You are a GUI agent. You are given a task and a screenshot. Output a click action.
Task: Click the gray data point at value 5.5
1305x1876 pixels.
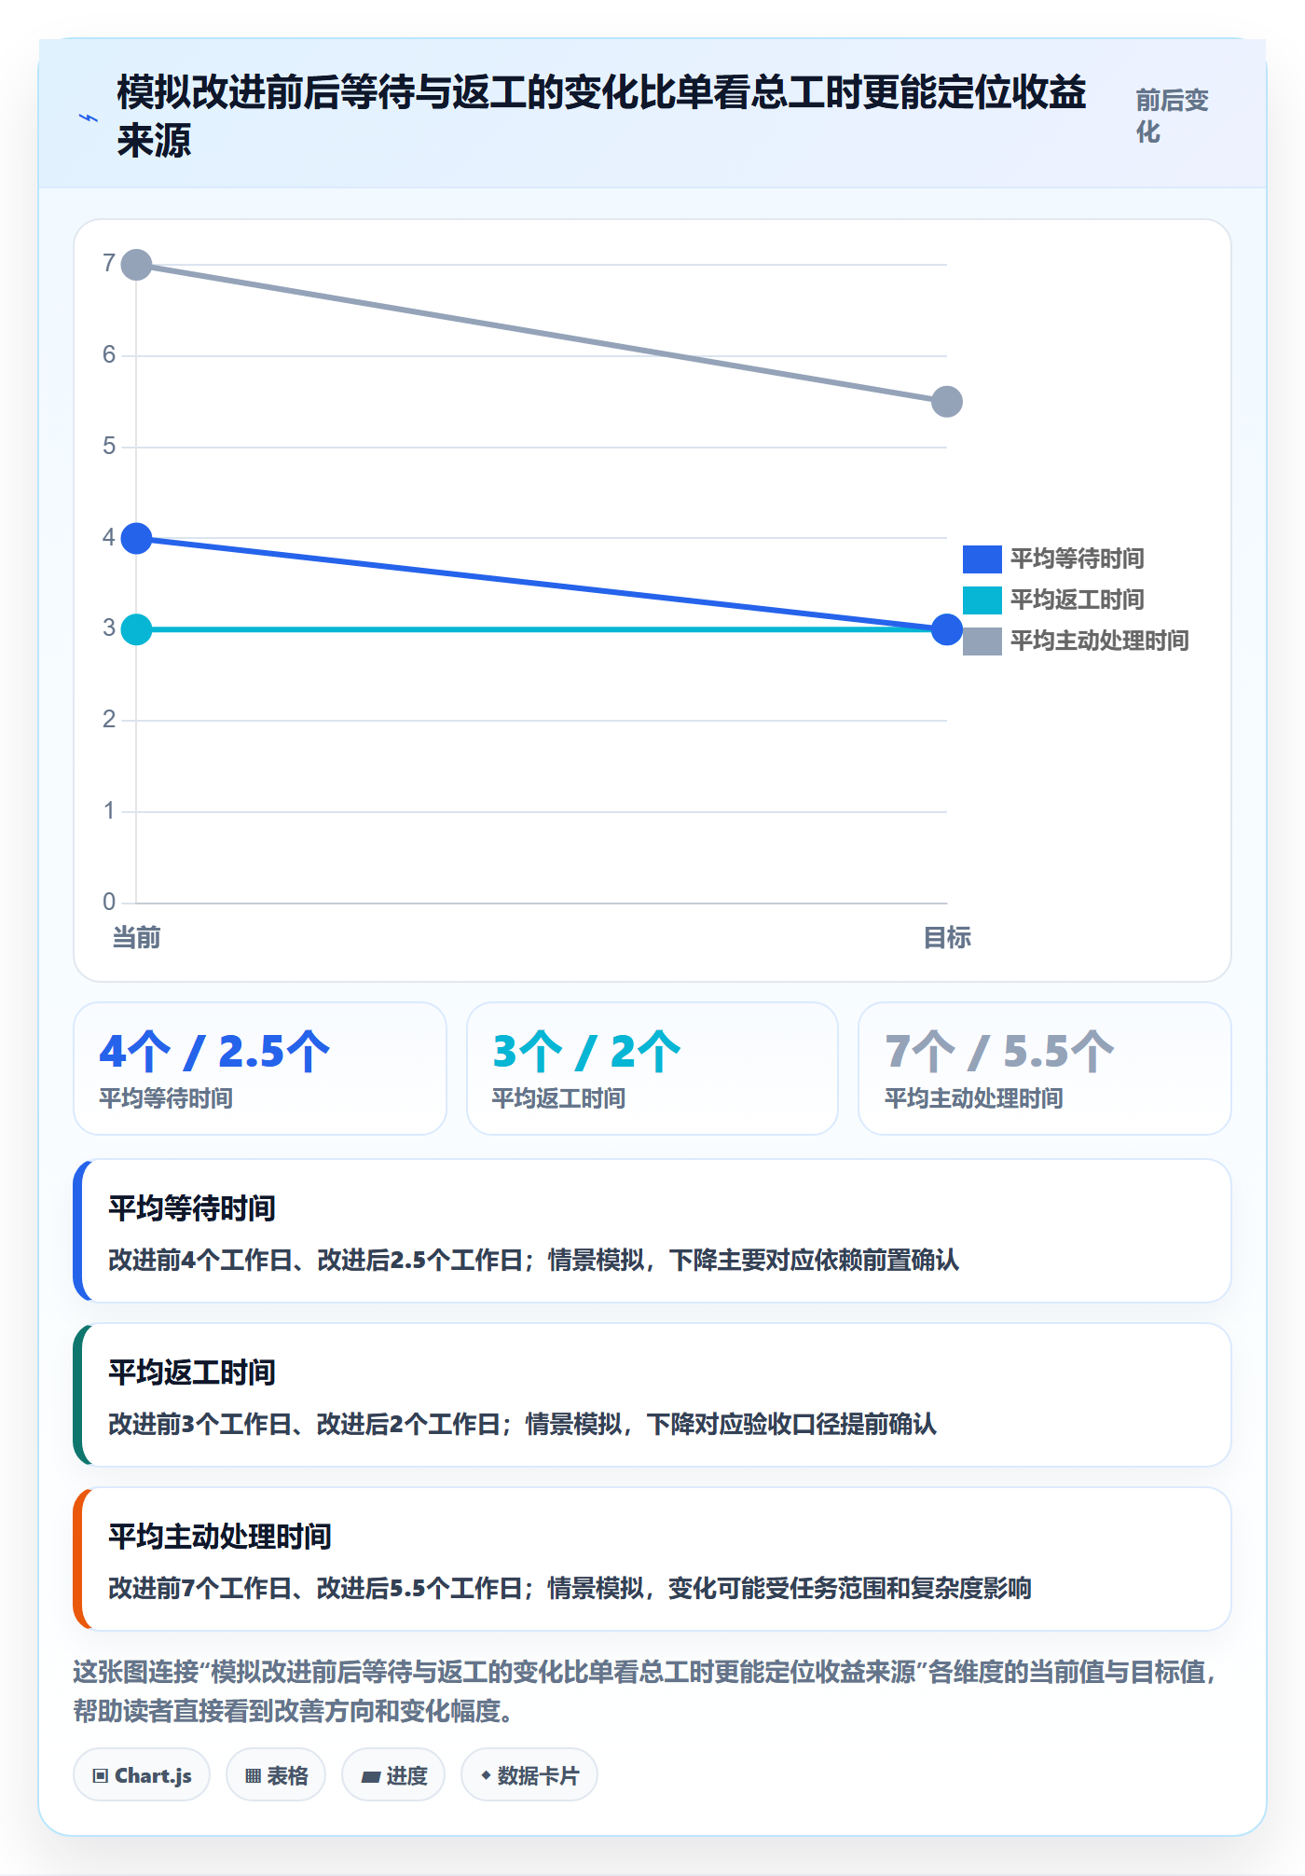click(947, 402)
